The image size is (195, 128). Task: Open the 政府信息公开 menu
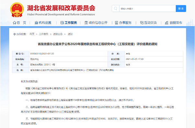click(98, 23)
